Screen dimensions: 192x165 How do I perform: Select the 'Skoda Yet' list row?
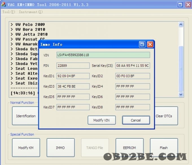point(24,64)
